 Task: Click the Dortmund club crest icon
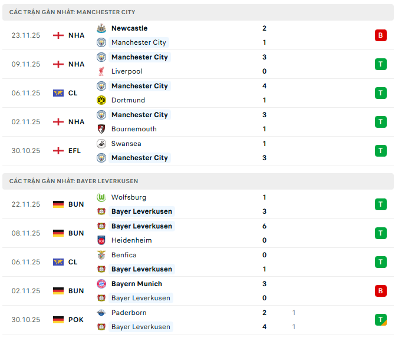(x=101, y=100)
